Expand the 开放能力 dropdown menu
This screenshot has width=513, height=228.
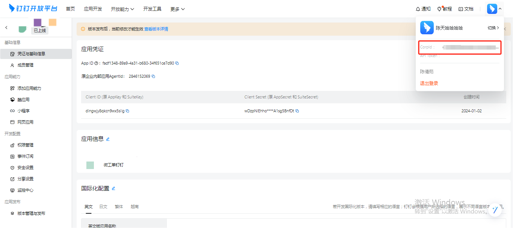click(x=122, y=9)
